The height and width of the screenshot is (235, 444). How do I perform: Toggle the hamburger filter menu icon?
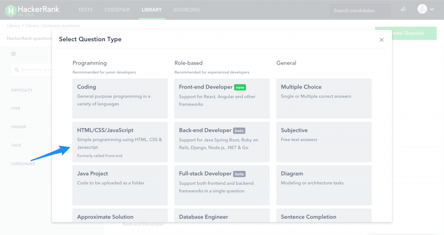[13, 54]
